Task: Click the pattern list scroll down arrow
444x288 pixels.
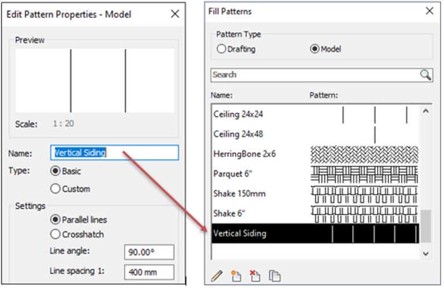Action: pyautogui.click(x=426, y=253)
